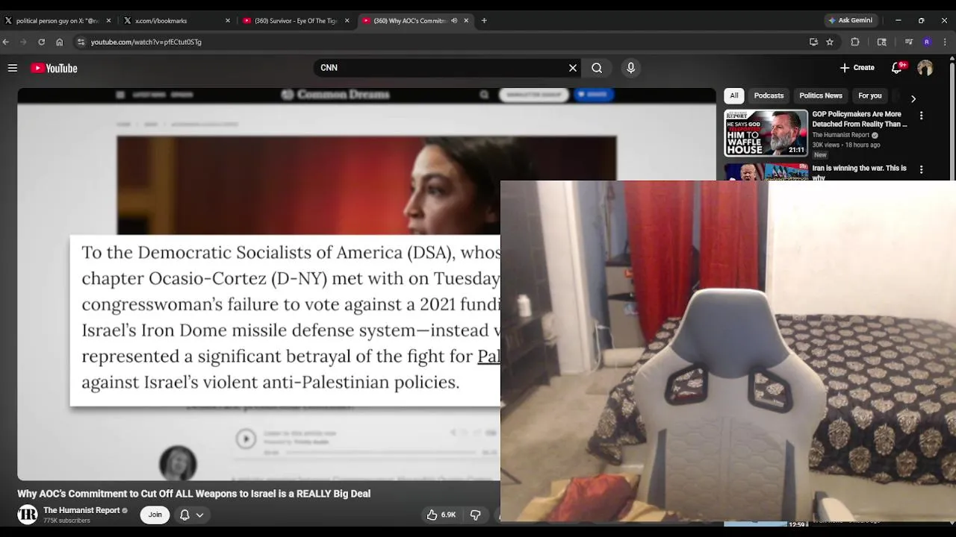956x537 pixels.
Task: Open a new browser tab
Action: click(x=484, y=21)
